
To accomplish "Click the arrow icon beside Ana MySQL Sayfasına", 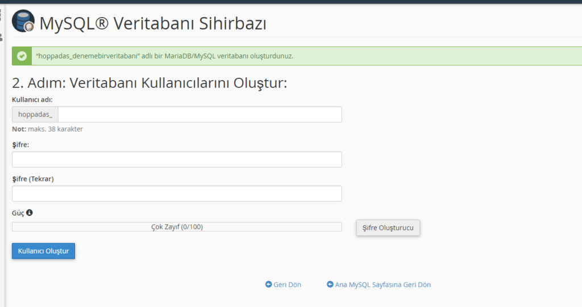I will pos(330,284).
